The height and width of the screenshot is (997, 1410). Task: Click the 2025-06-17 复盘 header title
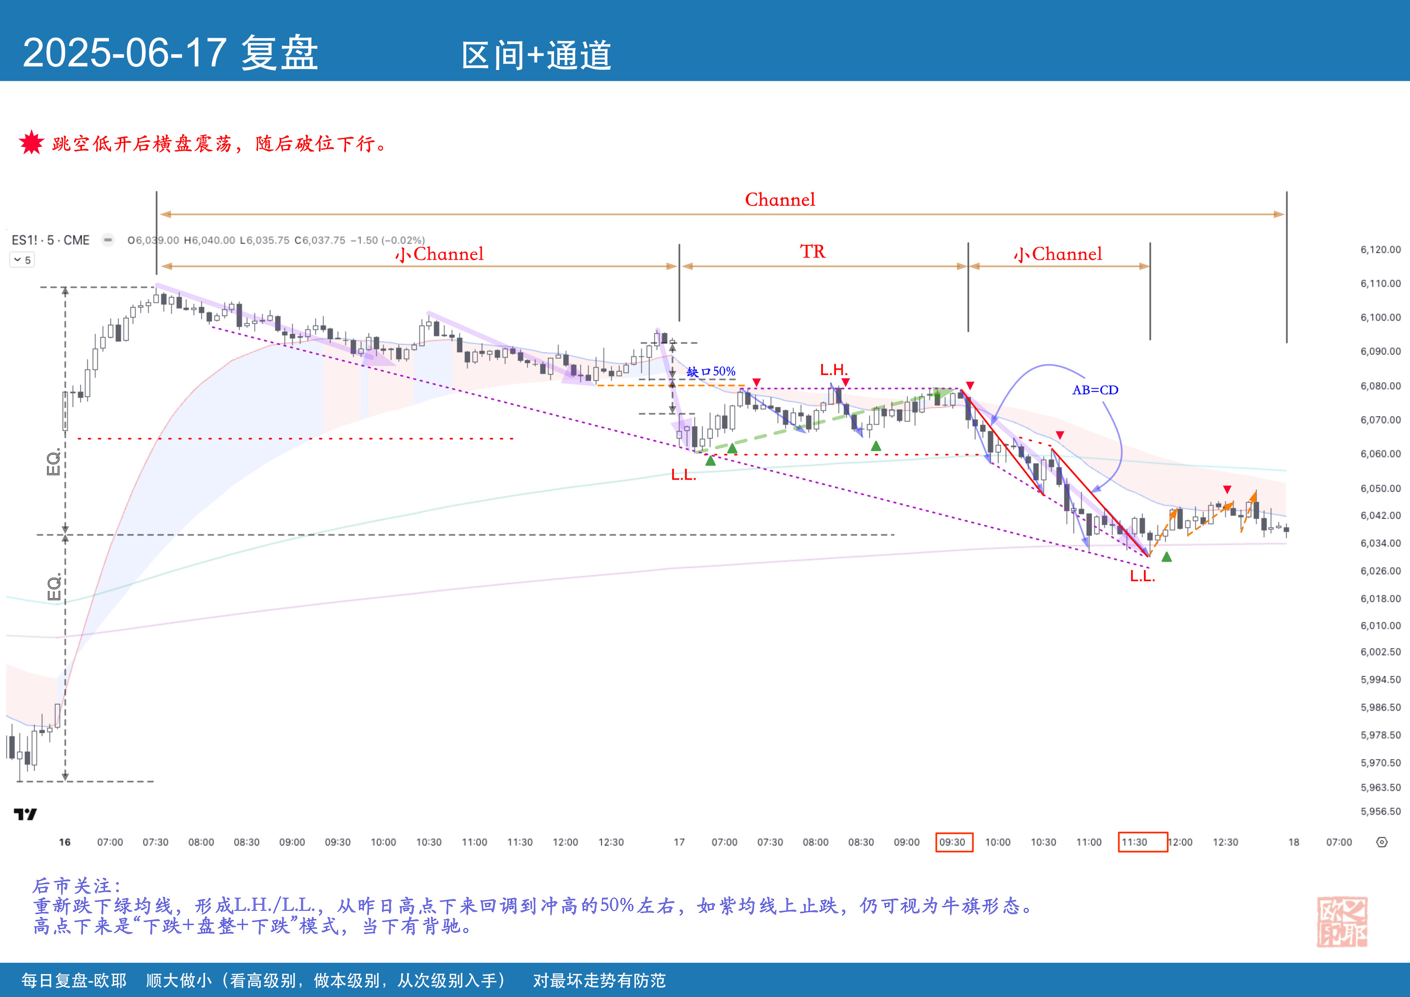point(170,53)
